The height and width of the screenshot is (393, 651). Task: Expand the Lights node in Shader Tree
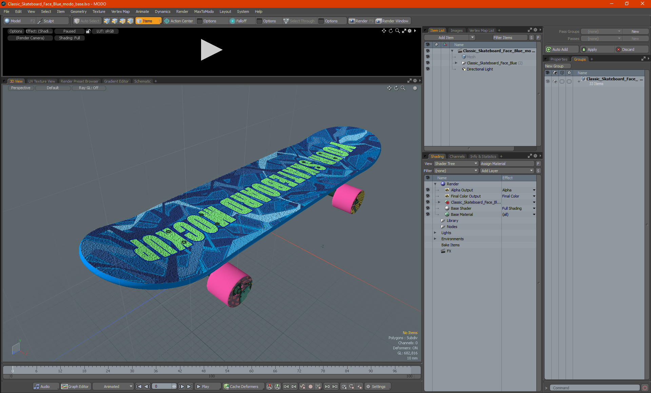[x=435, y=233]
